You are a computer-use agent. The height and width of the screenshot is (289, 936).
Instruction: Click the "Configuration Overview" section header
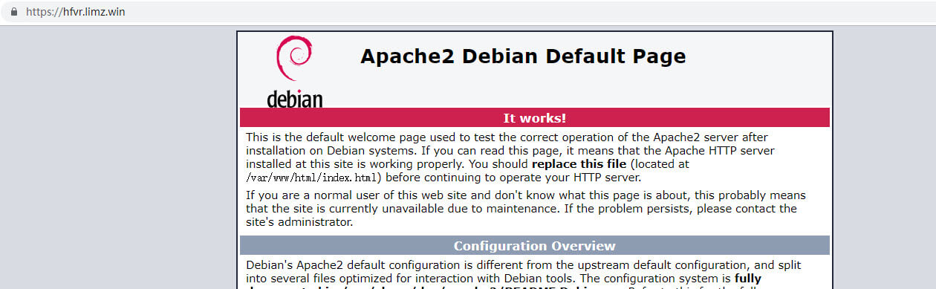click(x=534, y=246)
